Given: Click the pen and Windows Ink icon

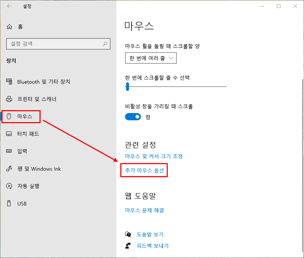Looking at the screenshot, I should [x=9, y=168].
